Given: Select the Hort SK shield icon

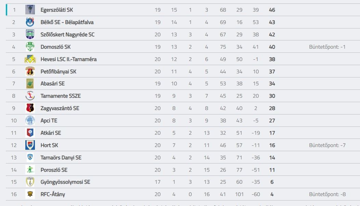Looking at the screenshot, I should coord(30,145).
